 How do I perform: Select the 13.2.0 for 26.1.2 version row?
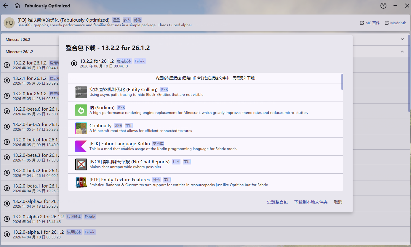point(30,96)
